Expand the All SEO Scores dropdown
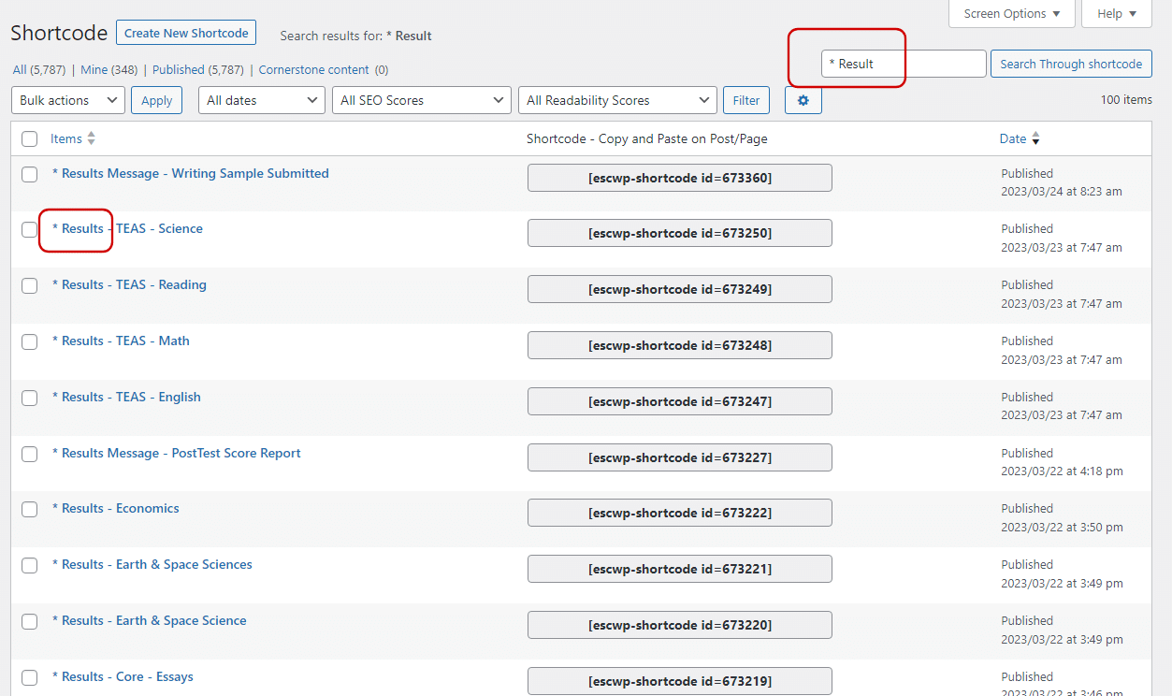 [422, 100]
